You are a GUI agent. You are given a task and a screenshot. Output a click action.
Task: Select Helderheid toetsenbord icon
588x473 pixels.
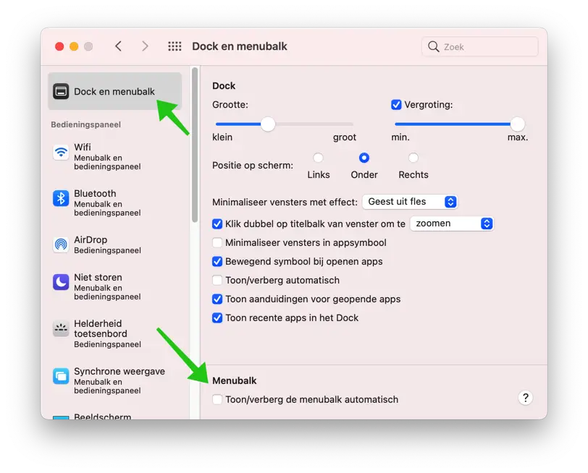click(x=61, y=328)
